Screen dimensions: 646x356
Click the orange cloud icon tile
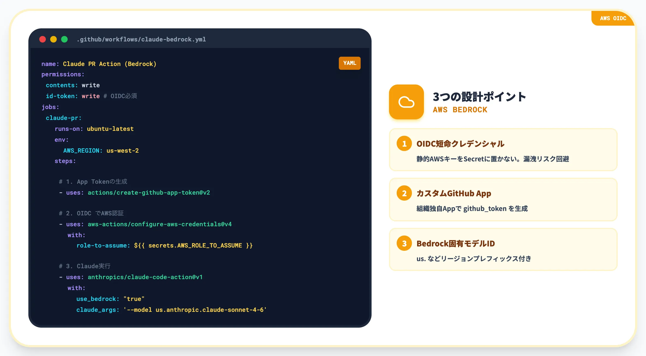406,102
